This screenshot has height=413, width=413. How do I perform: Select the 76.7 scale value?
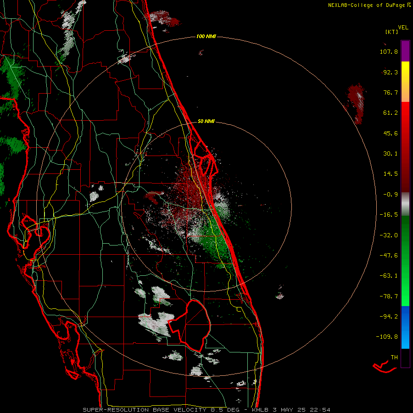tap(391, 92)
